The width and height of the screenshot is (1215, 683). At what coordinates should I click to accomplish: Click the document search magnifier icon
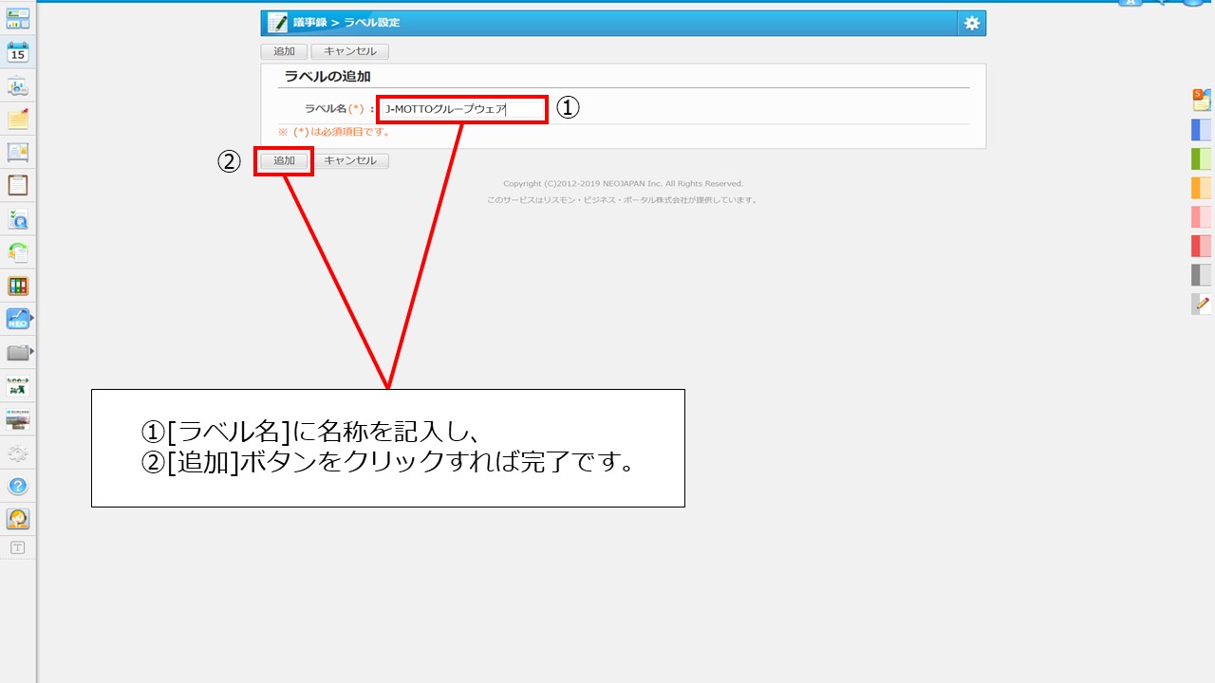tap(17, 219)
